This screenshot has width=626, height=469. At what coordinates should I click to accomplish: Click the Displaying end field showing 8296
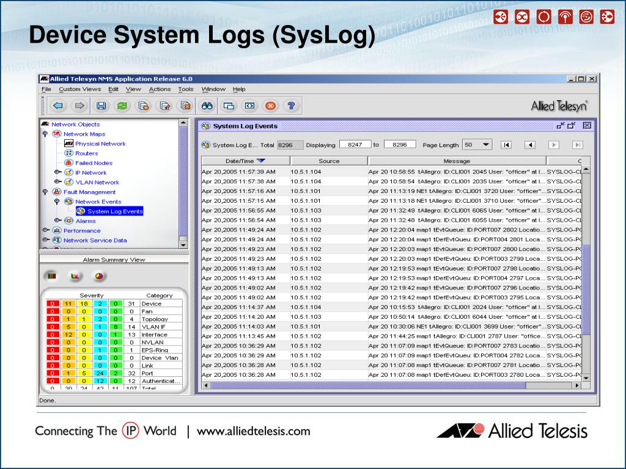point(400,144)
